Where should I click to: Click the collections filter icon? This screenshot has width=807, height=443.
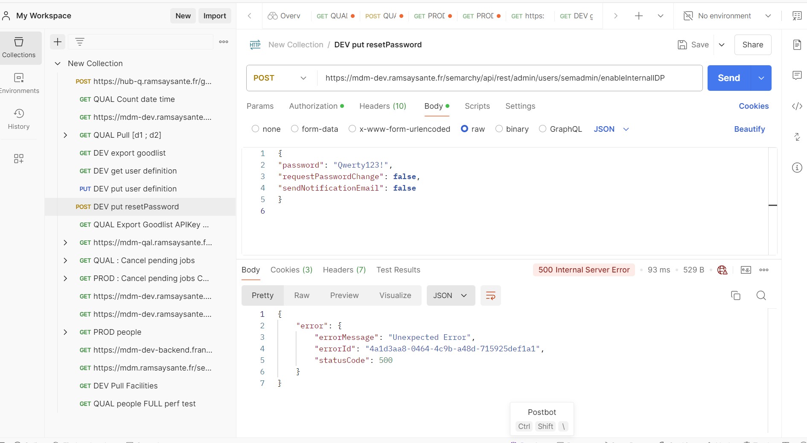80,42
